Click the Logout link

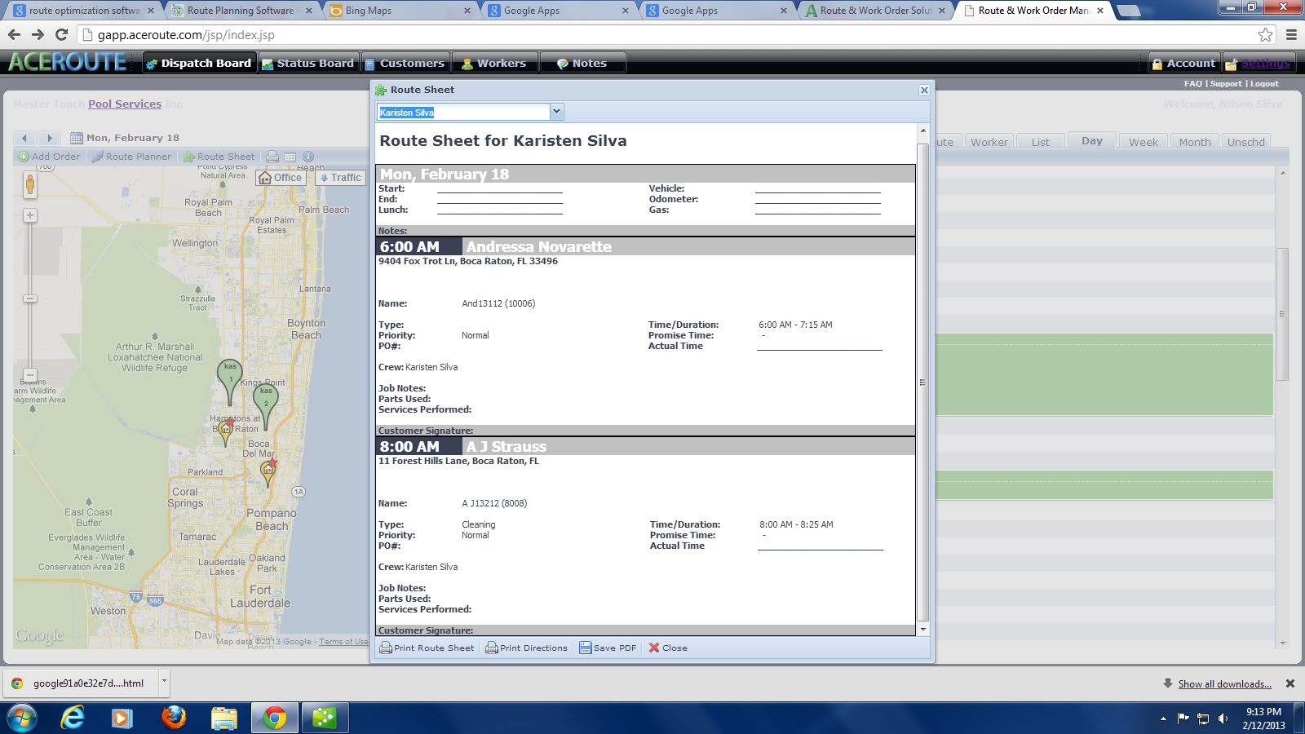(x=1264, y=83)
